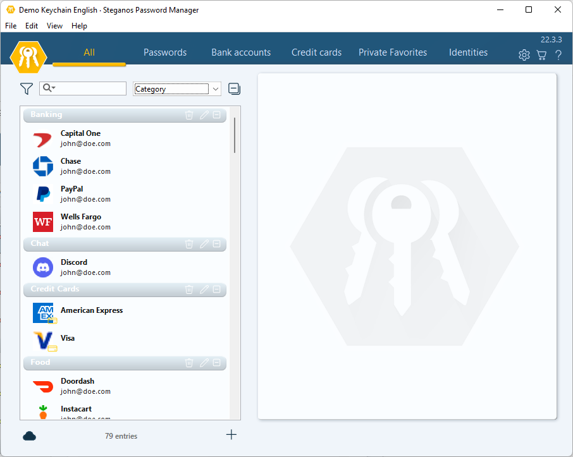Open the Category grouping dropdown
573x457 pixels.
[x=177, y=88]
